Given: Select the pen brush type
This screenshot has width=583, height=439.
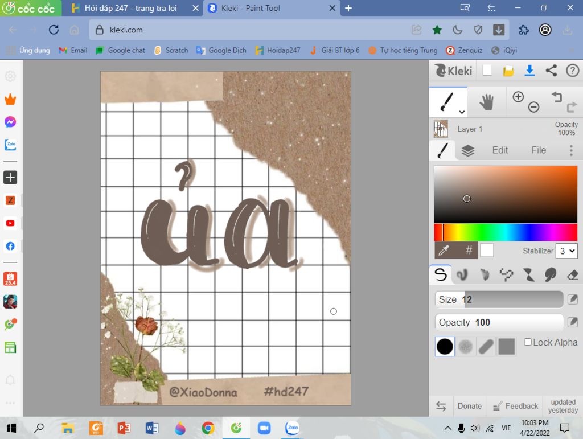Looking at the screenshot, I should point(441,274).
